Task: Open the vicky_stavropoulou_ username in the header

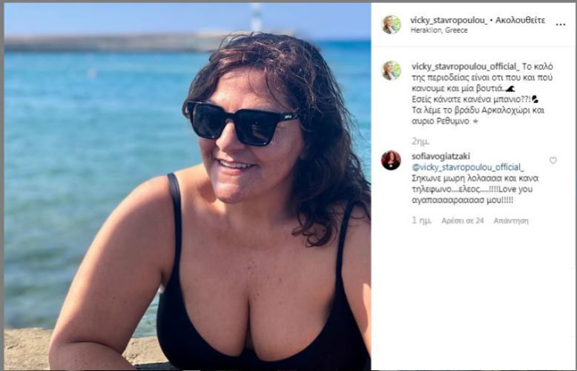Action: (x=448, y=20)
